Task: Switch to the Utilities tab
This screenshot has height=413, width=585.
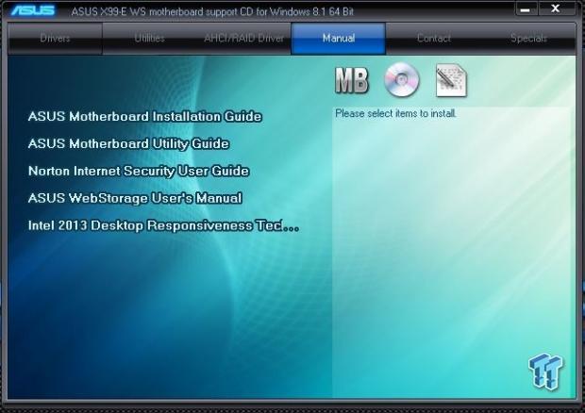Action: point(149,39)
